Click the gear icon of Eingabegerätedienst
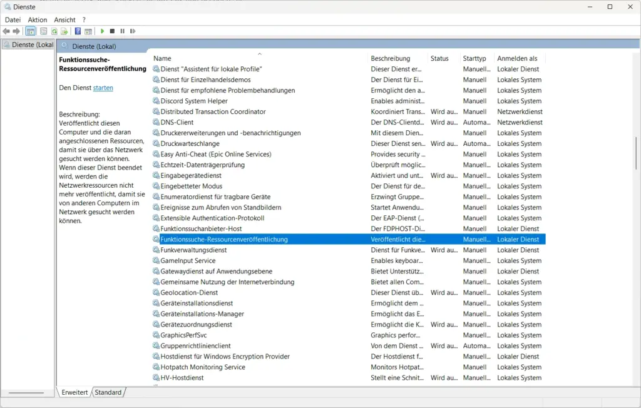The image size is (641, 408). [x=156, y=175]
